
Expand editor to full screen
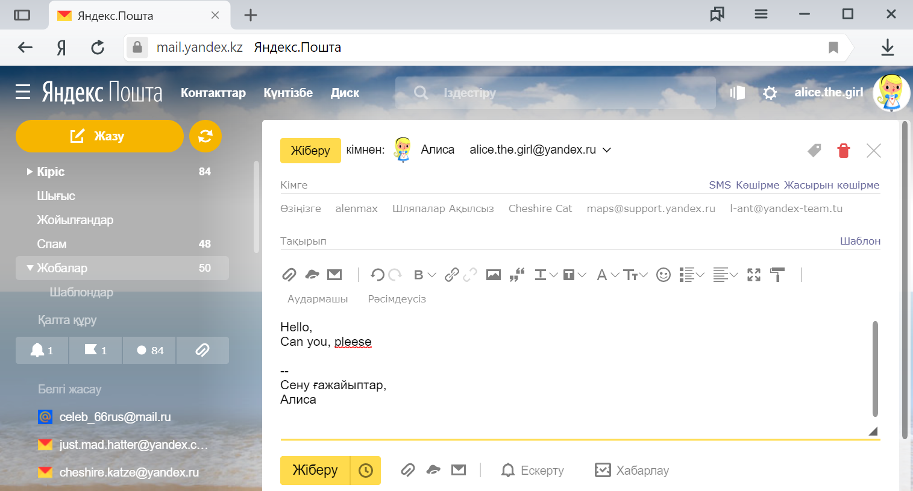[x=754, y=275]
